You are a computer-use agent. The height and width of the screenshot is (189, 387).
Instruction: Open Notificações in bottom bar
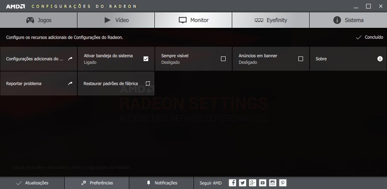[161, 183]
